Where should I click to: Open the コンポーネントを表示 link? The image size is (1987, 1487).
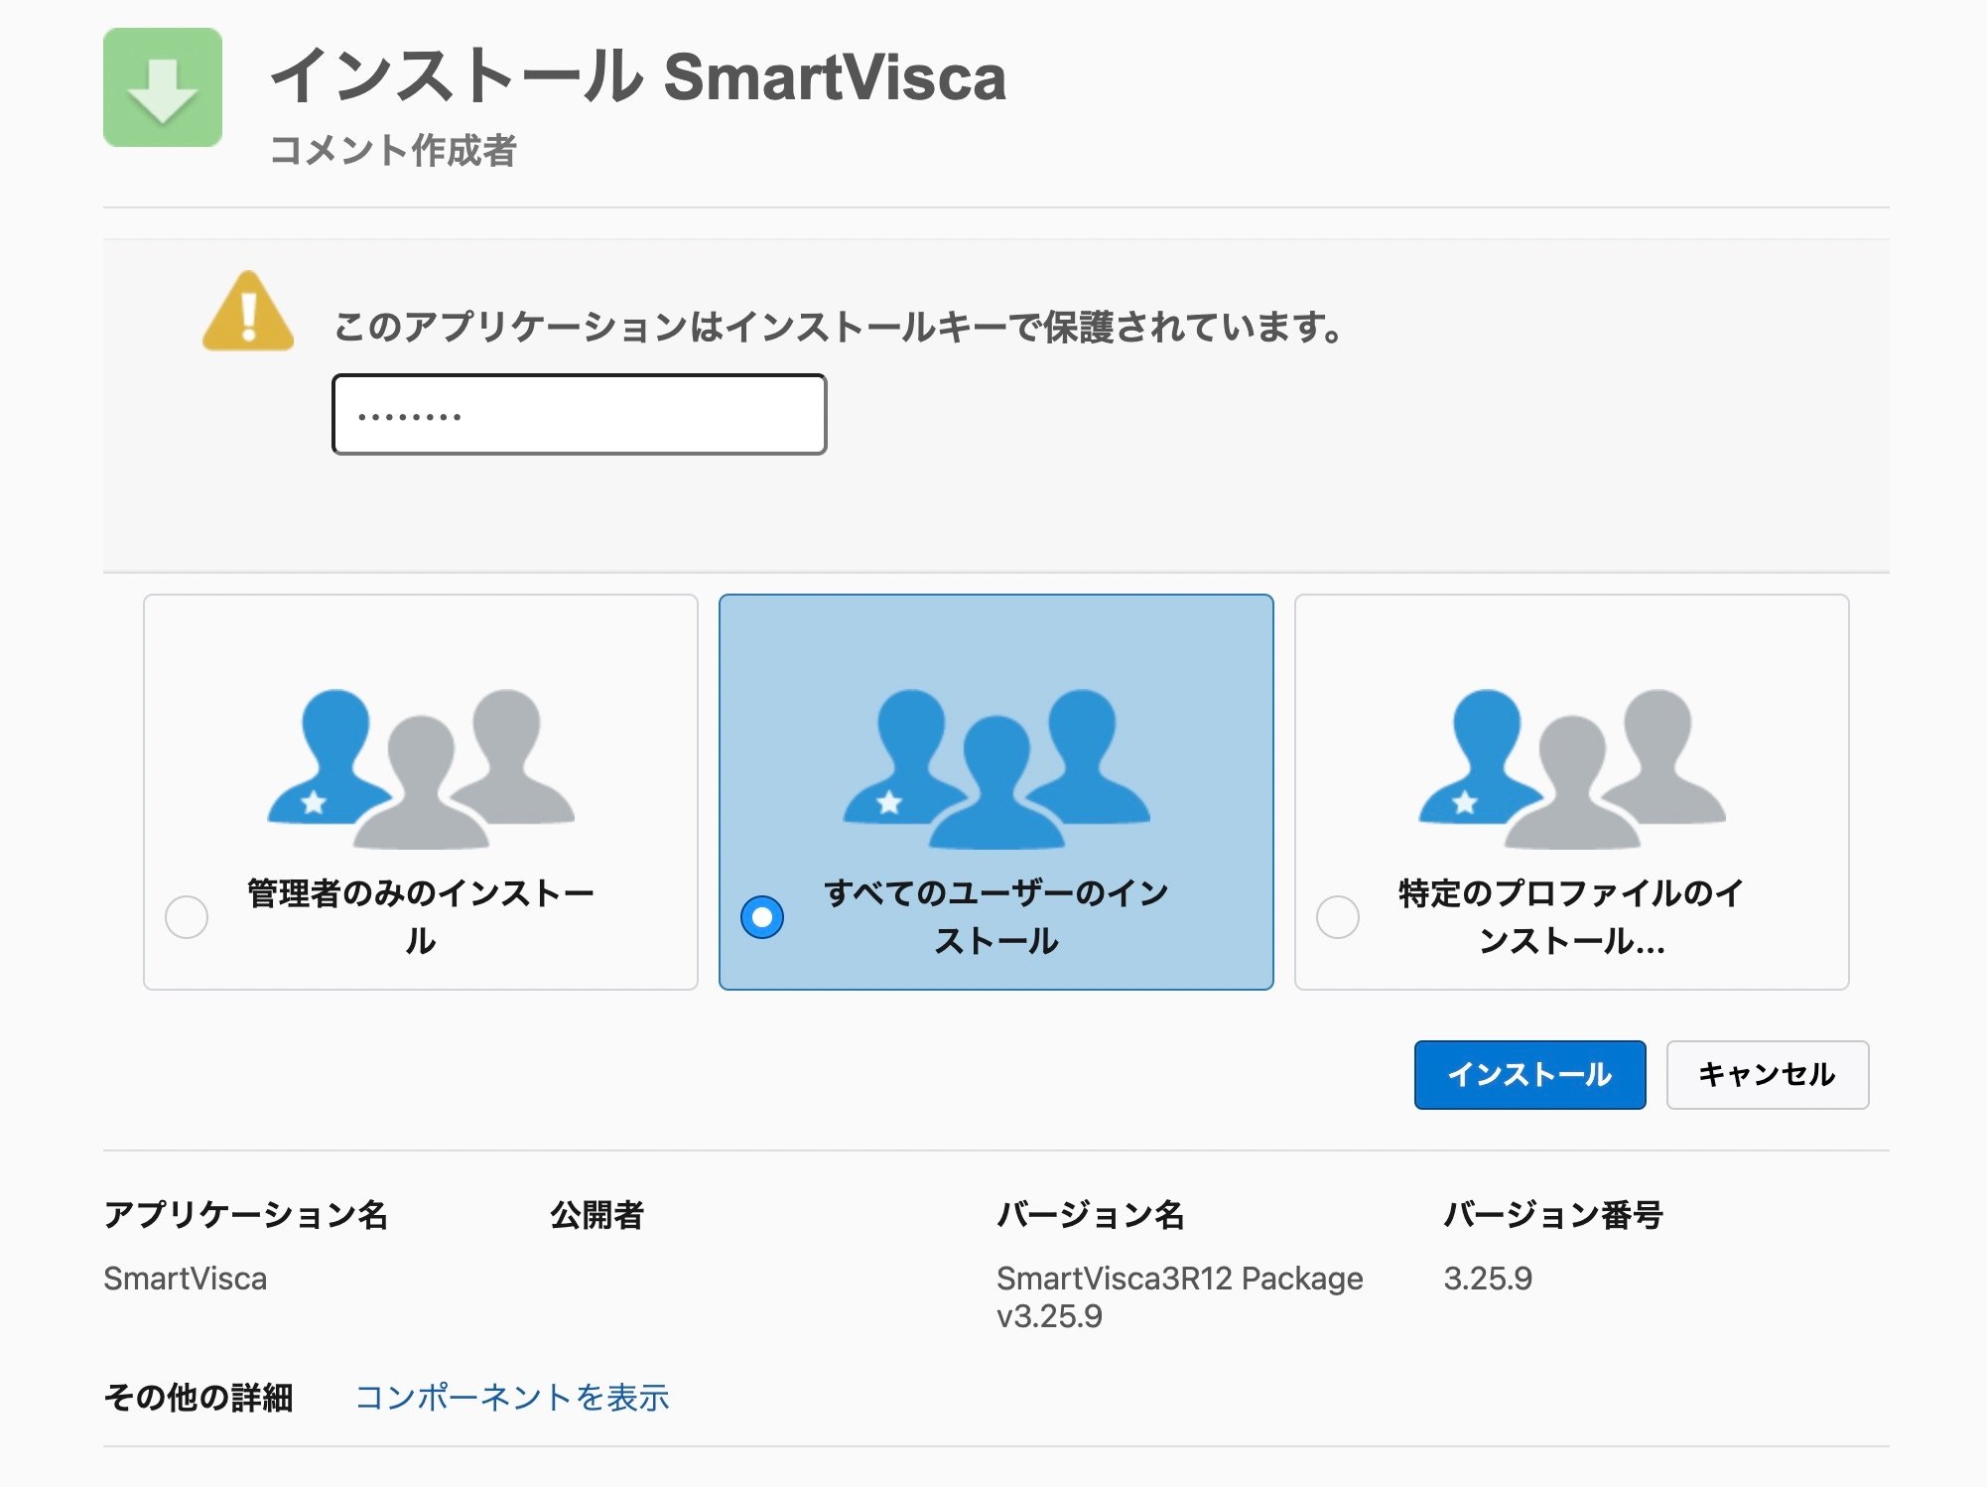pyautogui.click(x=512, y=1397)
